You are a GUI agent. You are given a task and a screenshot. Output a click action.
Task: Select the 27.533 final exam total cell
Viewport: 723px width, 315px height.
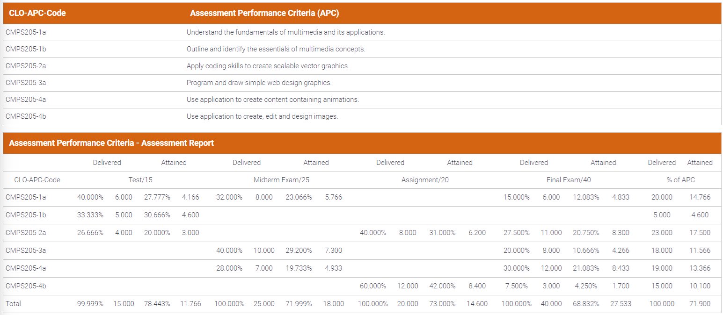[x=621, y=304]
